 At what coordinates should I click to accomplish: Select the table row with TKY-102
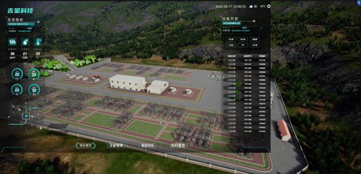246,111
